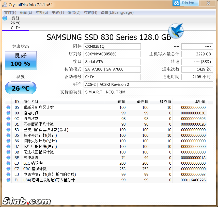Click the status orb on row C7

[8, 169]
